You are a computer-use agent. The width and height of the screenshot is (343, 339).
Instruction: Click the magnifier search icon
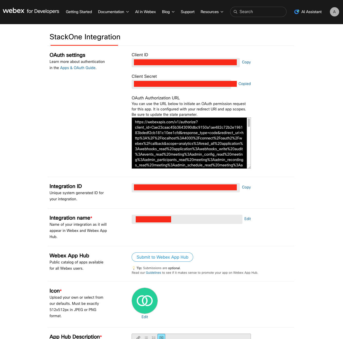[x=235, y=12]
